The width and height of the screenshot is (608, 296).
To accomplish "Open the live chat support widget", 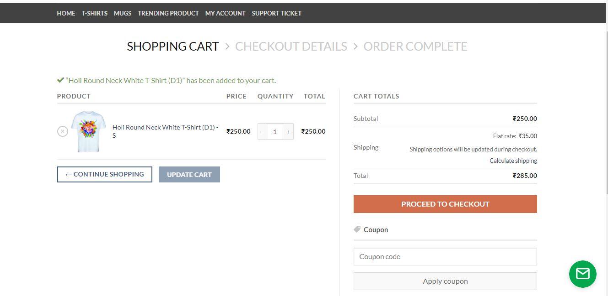I will 582,274.
